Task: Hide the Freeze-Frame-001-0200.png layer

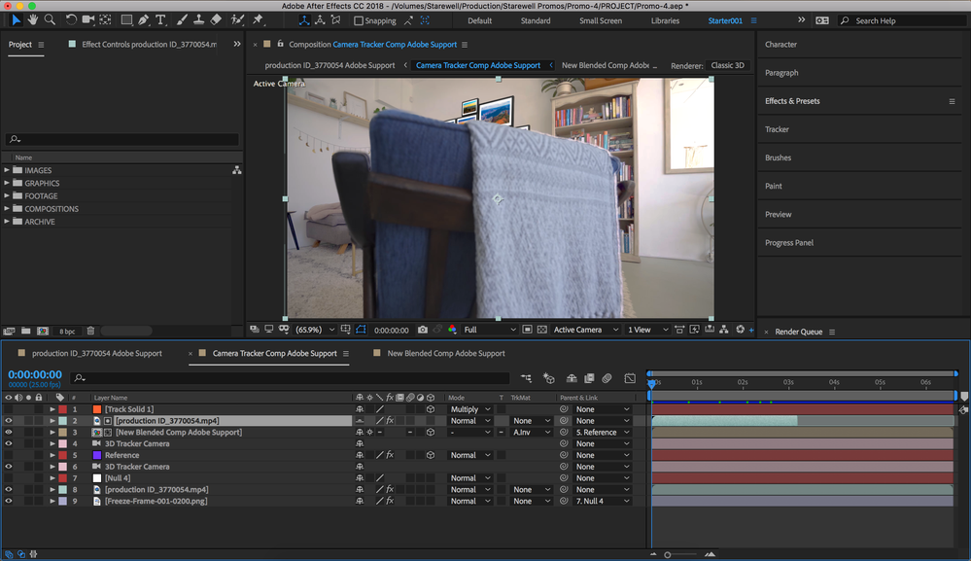Action: (9, 502)
